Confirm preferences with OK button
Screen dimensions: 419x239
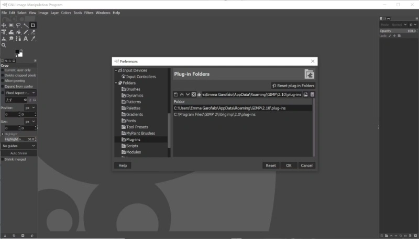289,165
